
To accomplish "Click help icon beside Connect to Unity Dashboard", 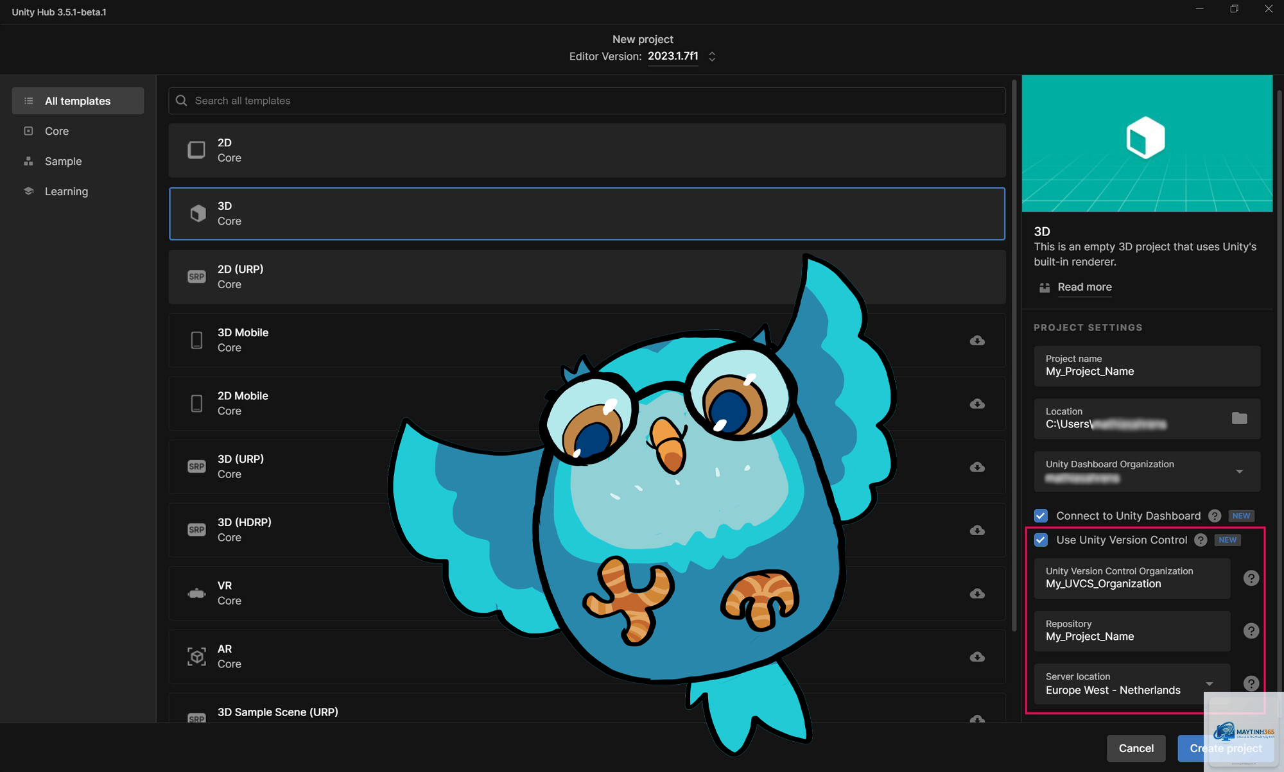I will [1215, 516].
